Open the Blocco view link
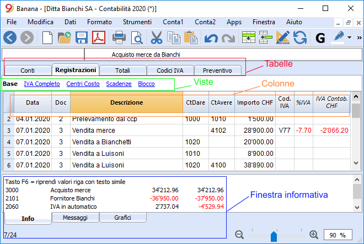364x244 pixels. 146,84
